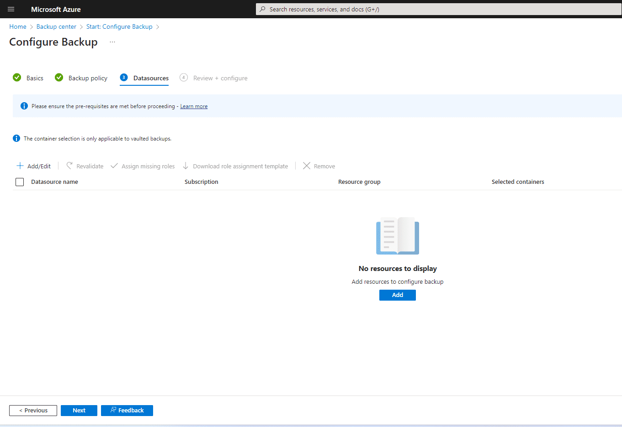
Task: Click the Feedback person icon
Action: coord(113,410)
